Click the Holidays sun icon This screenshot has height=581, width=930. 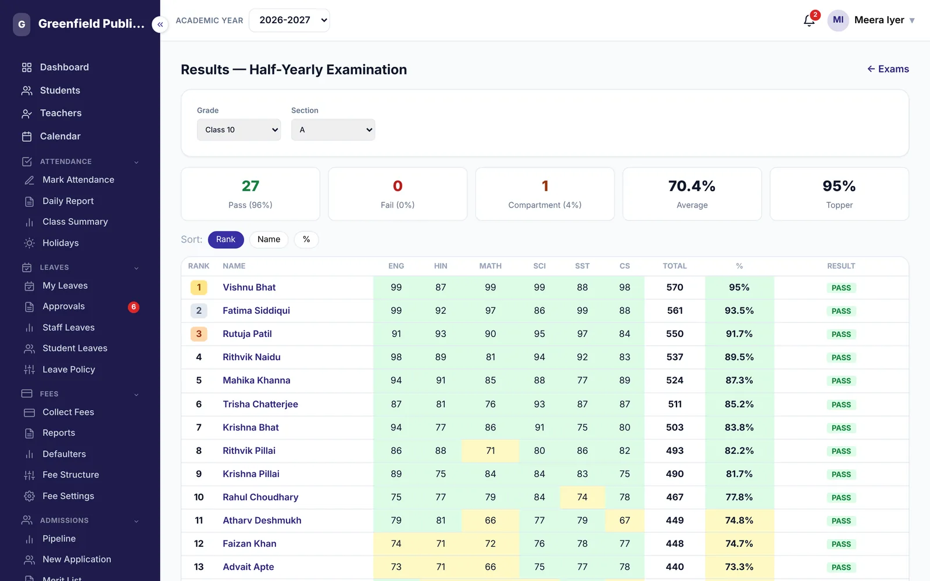tap(29, 243)
